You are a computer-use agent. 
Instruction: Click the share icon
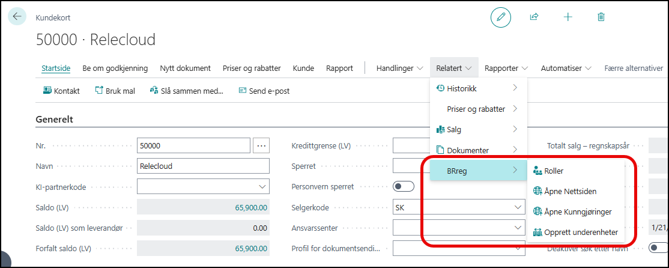(x=534, y=17)
